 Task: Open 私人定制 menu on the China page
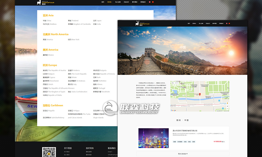201,24
